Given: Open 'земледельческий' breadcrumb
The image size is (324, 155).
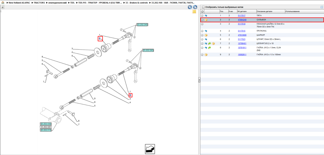Looking at the screenshot, I should 57,3.
